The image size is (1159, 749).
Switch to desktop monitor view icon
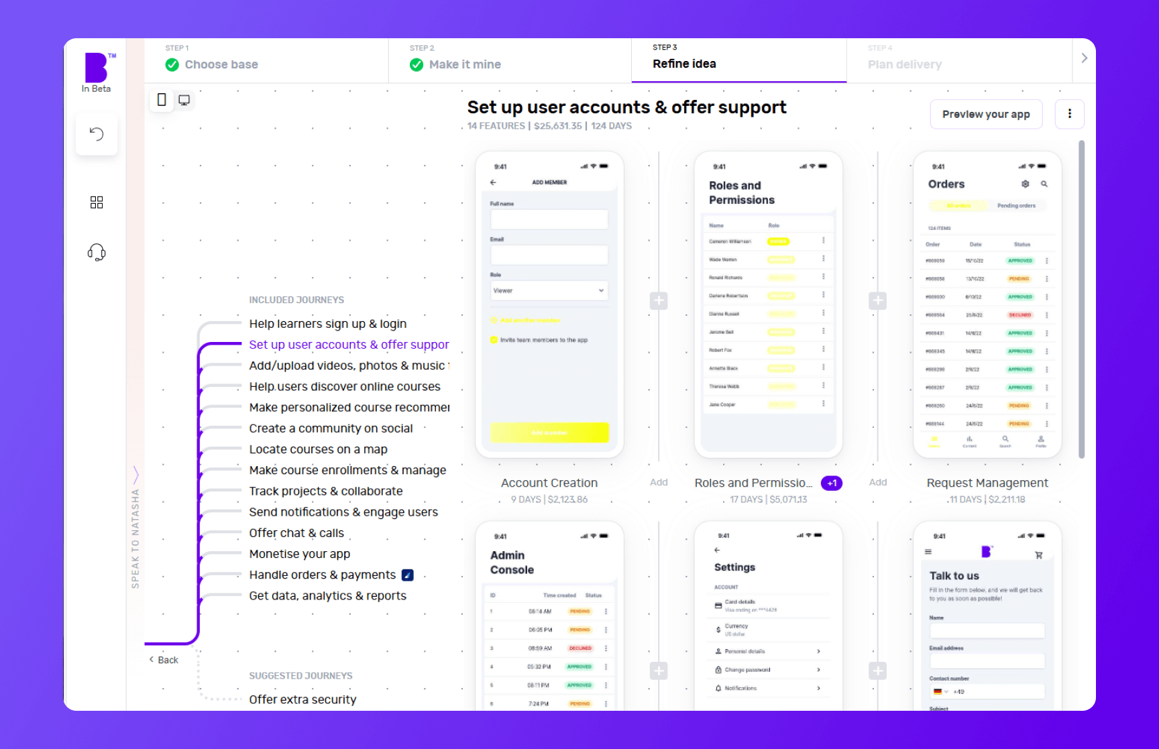click(184, 100)
